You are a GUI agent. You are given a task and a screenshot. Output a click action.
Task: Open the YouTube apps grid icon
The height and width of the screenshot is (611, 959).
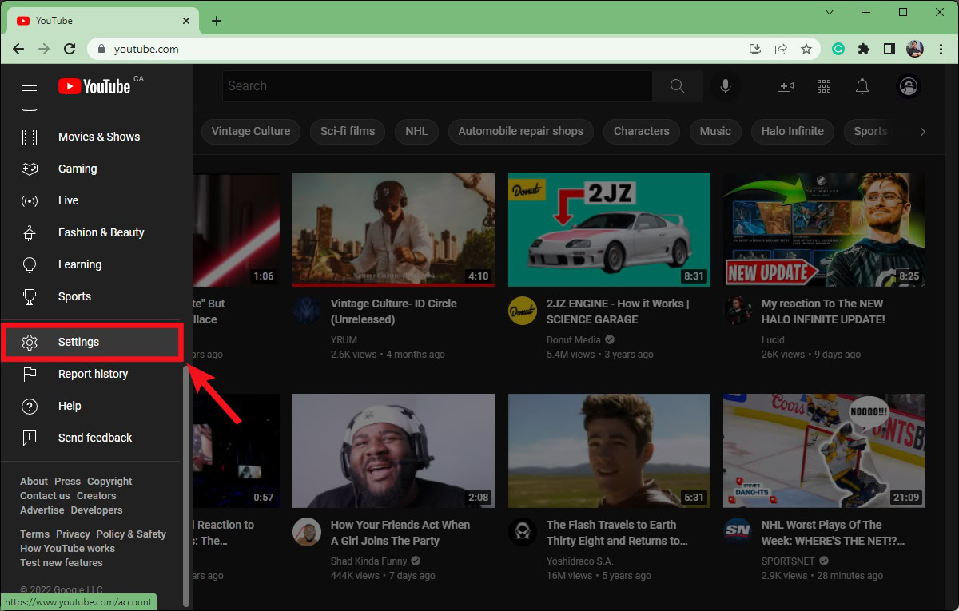pos(824,86)
